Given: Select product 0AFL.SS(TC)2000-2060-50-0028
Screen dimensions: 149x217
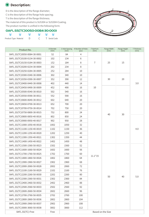Looking at the screenshot, I should tap(25, 166).
